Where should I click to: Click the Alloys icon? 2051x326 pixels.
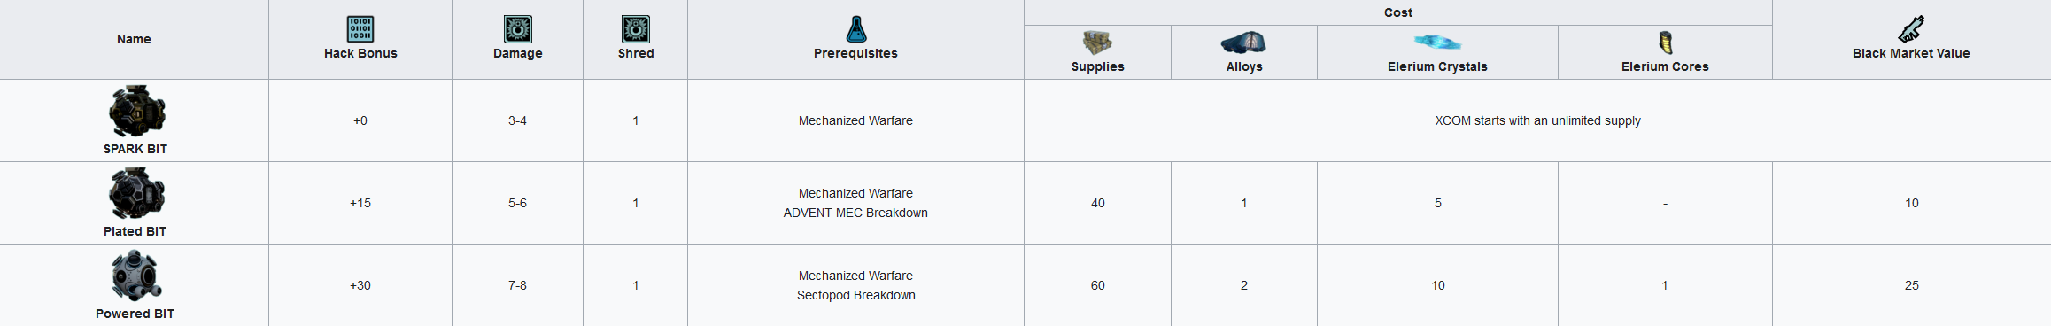point(1243,43)
